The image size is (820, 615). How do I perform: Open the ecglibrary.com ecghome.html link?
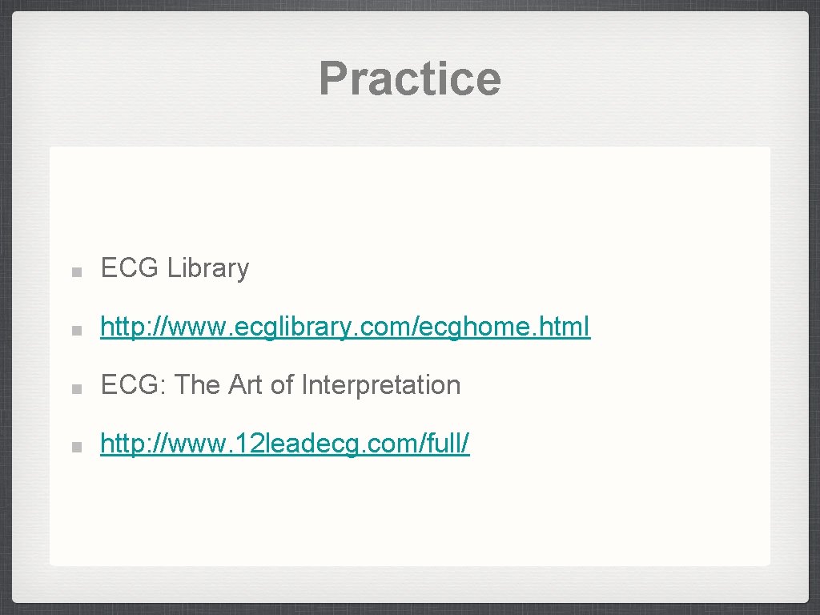point(344,327)
